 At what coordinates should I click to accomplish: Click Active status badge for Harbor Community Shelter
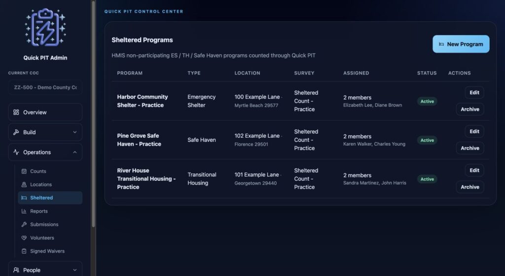[x=427, y=101]
